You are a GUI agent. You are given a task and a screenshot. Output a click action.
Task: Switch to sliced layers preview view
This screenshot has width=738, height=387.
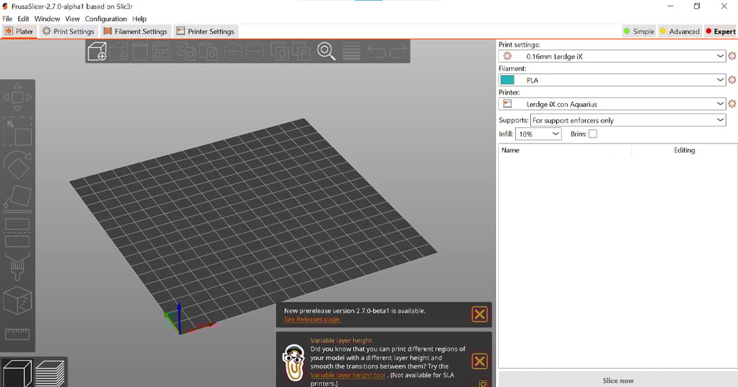coord(50,373)
